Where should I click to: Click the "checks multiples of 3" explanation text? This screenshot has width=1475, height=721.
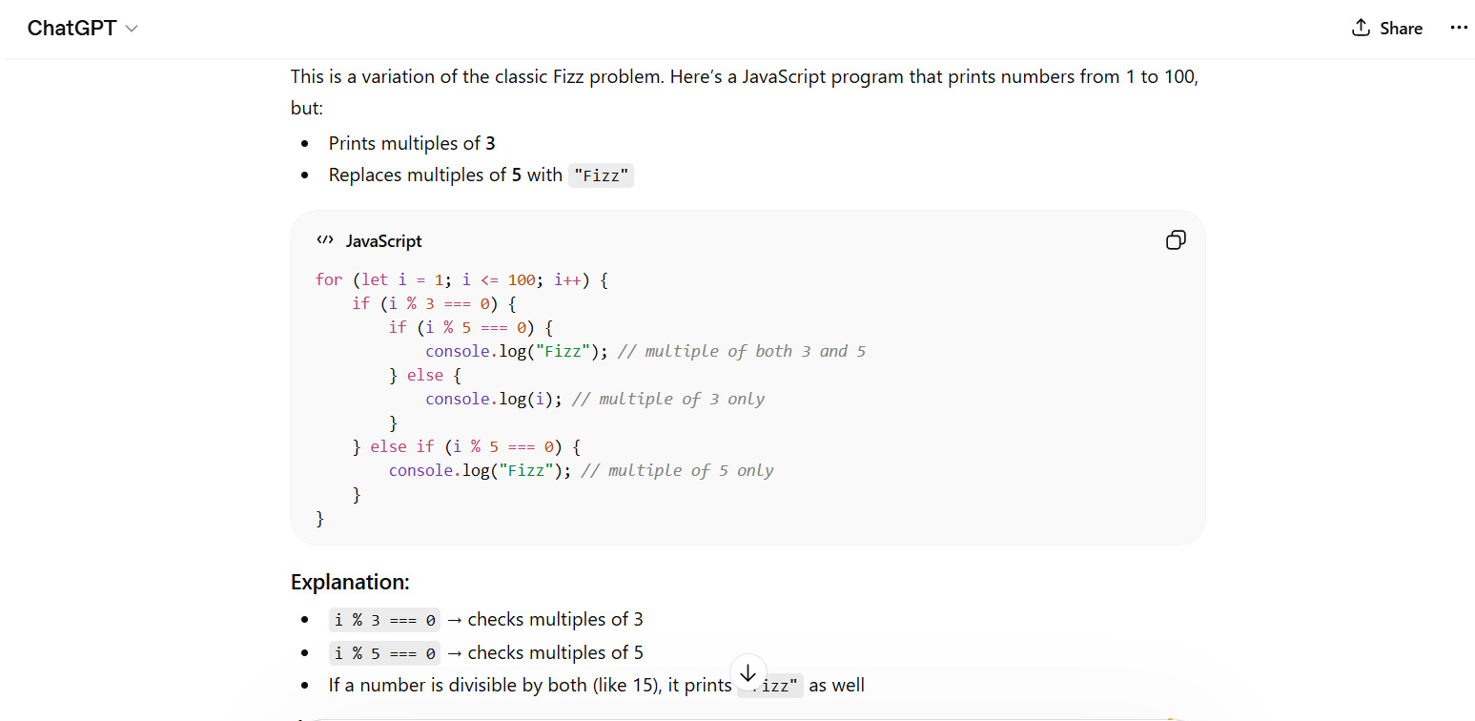point(555,620)
